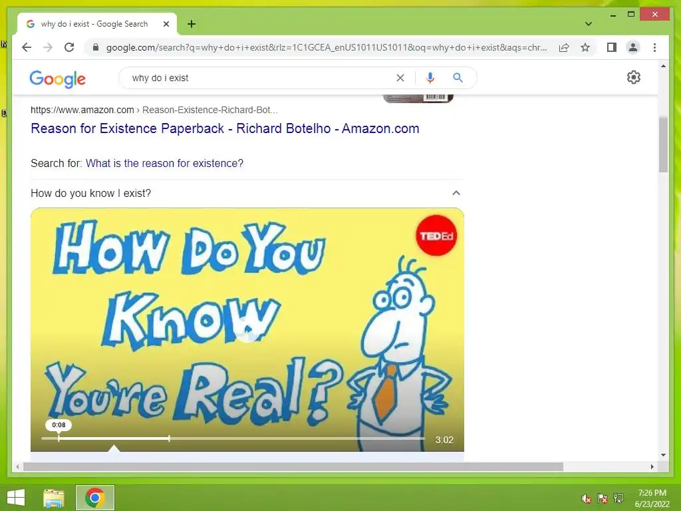This screenshot has width=681, height=511.
Task: Open the tab search dropdown arrow
Action: pyautogui.click(x=589, y=24)
